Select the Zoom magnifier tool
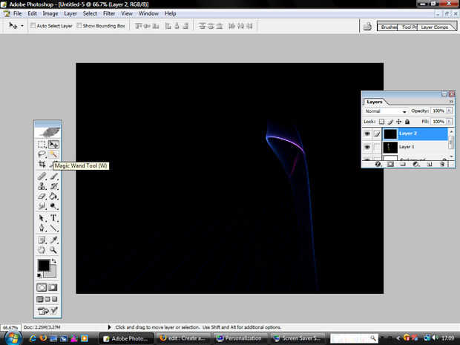This screenshot has width=460, height=345. pyautogui.click(x=53, y=250)
